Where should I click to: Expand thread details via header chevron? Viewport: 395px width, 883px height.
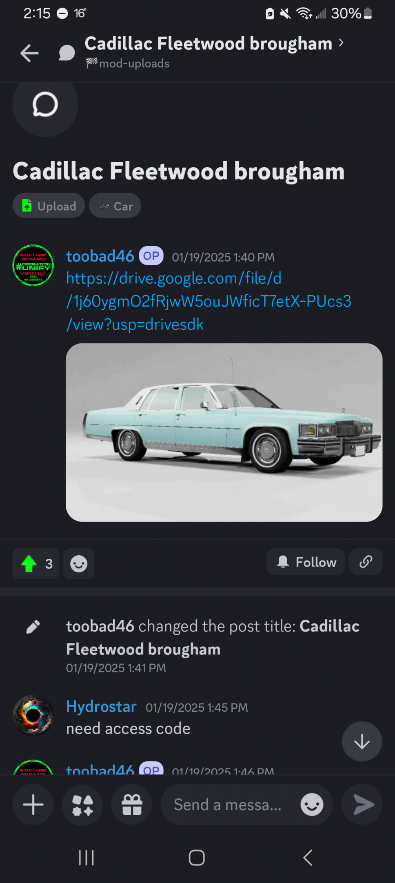tap(341, 43)
